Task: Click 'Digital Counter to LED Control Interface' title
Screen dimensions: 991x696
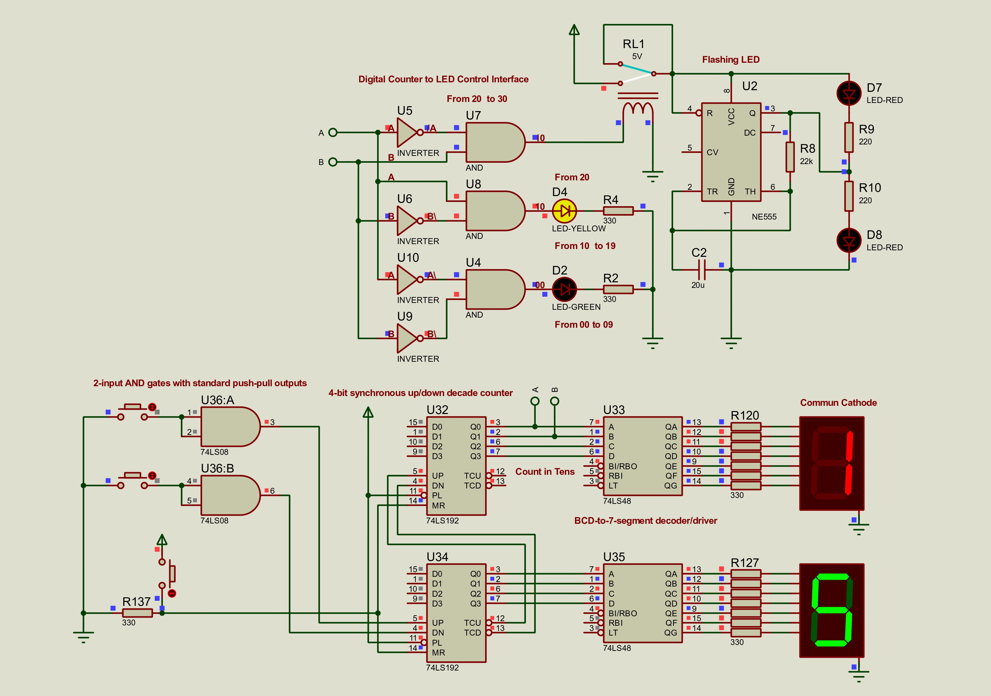Action: (443, 79)
